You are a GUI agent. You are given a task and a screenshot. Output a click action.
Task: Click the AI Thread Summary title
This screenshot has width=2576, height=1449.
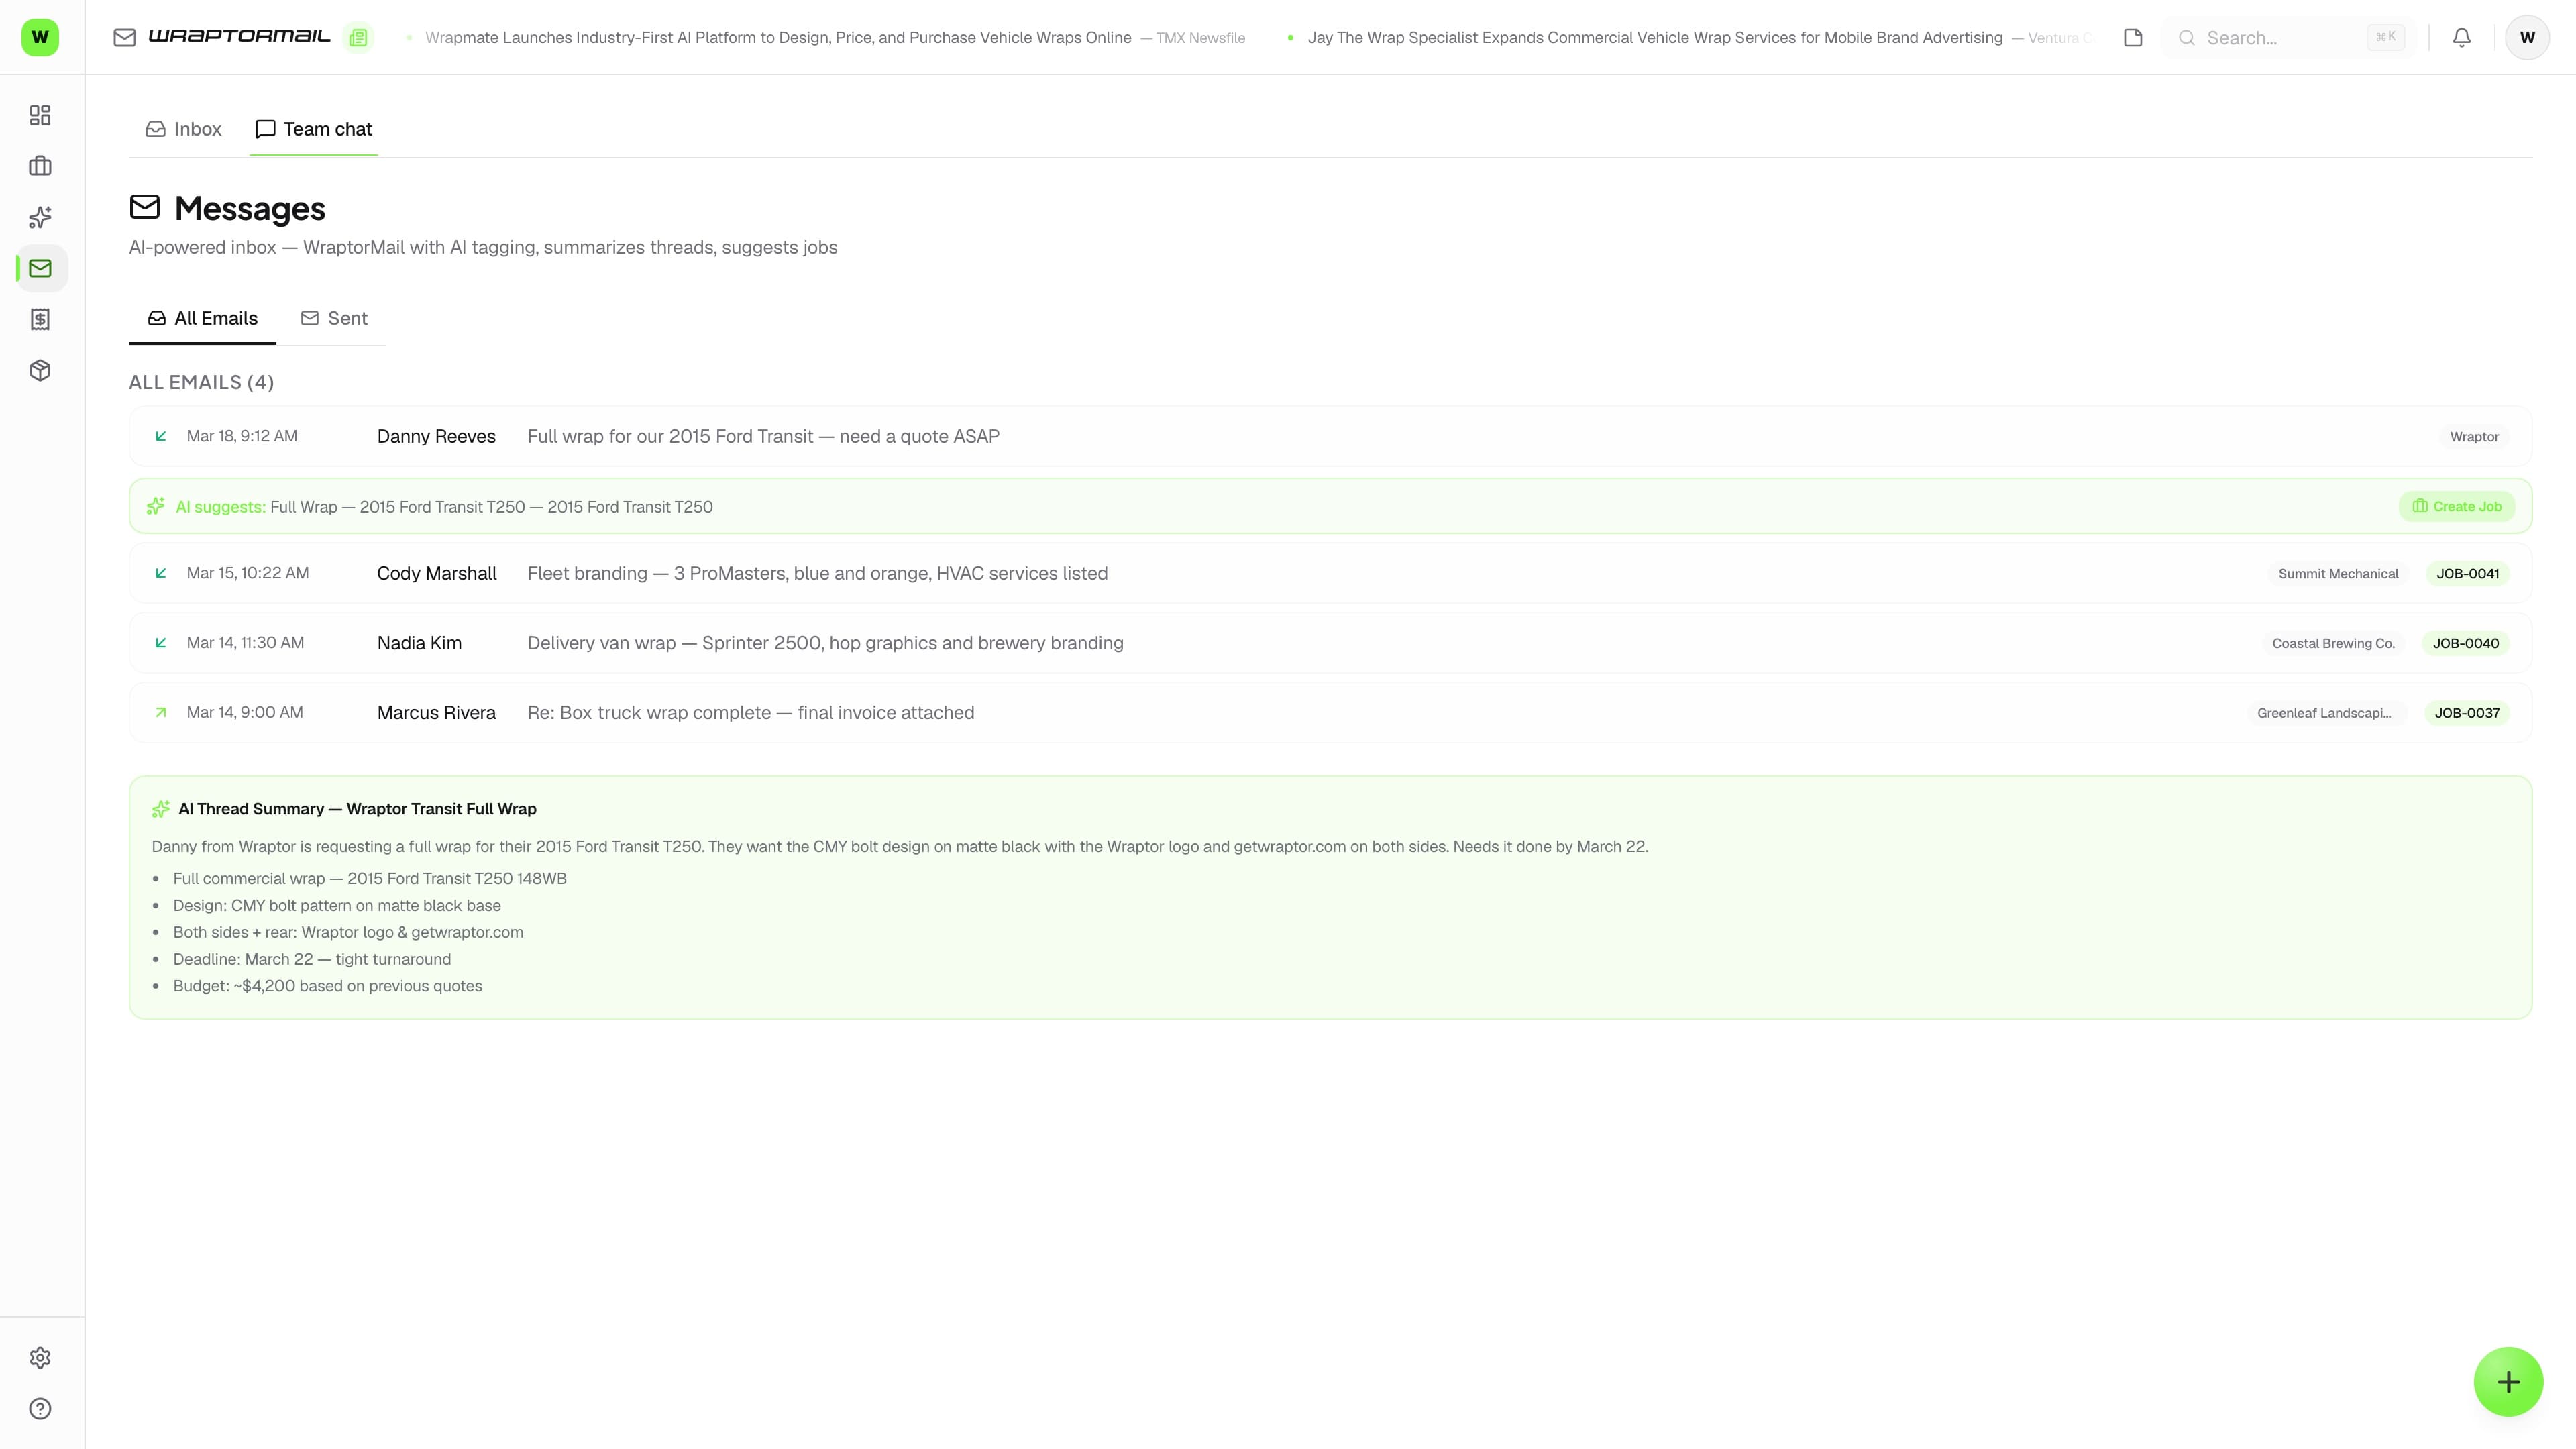click(357, 809)
